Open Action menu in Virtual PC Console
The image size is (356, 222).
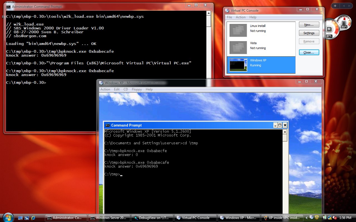tap(241, 17)
